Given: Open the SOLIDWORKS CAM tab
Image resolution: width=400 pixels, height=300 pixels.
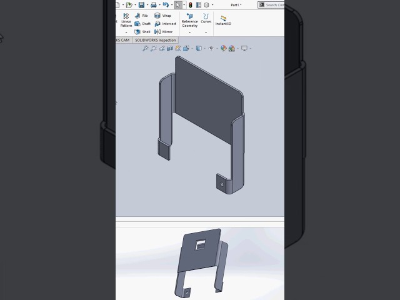Looking at the screenshot, I should tap(124, 40).
